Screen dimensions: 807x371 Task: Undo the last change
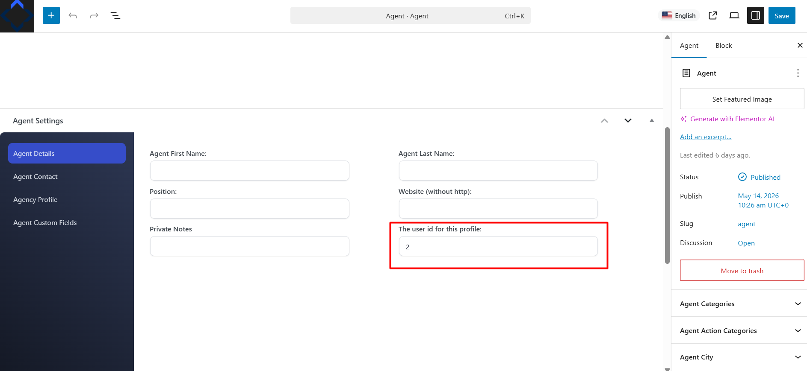(73, 15)
